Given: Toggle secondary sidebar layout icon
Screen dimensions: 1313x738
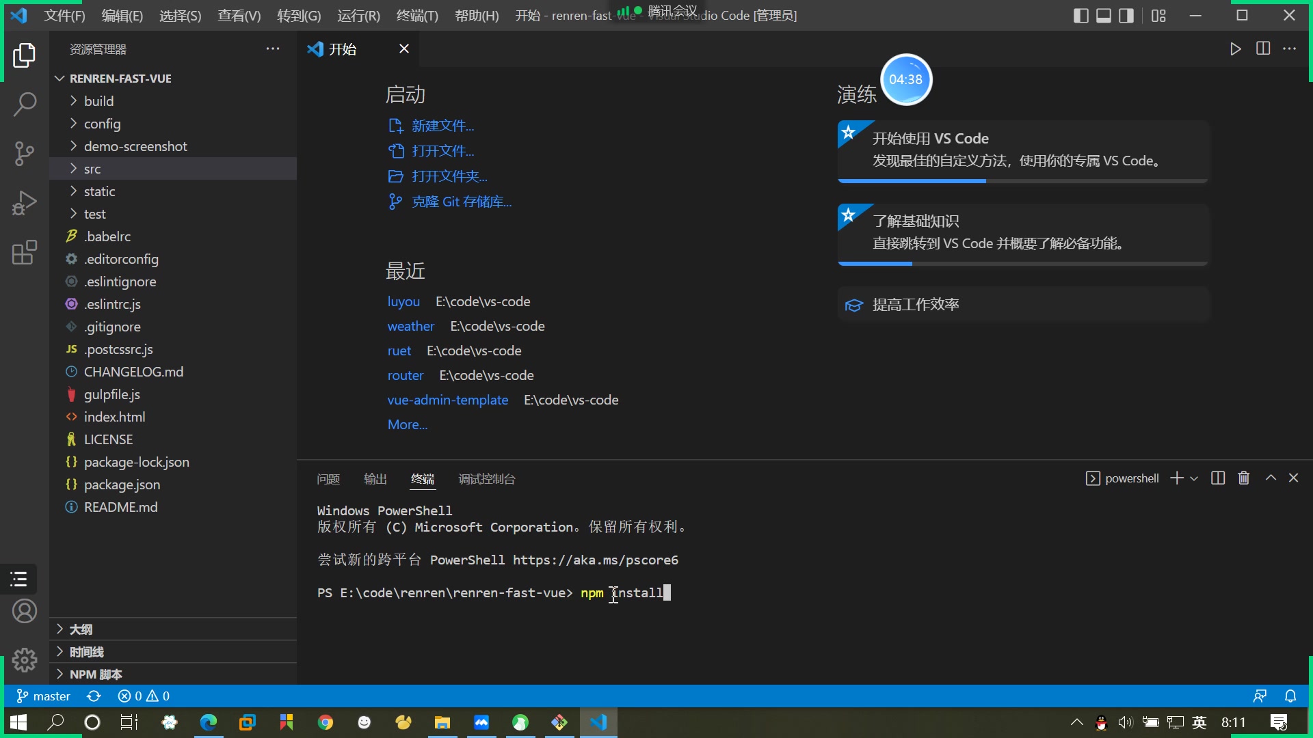Looking at the screenshot, I should [1126, 15].
